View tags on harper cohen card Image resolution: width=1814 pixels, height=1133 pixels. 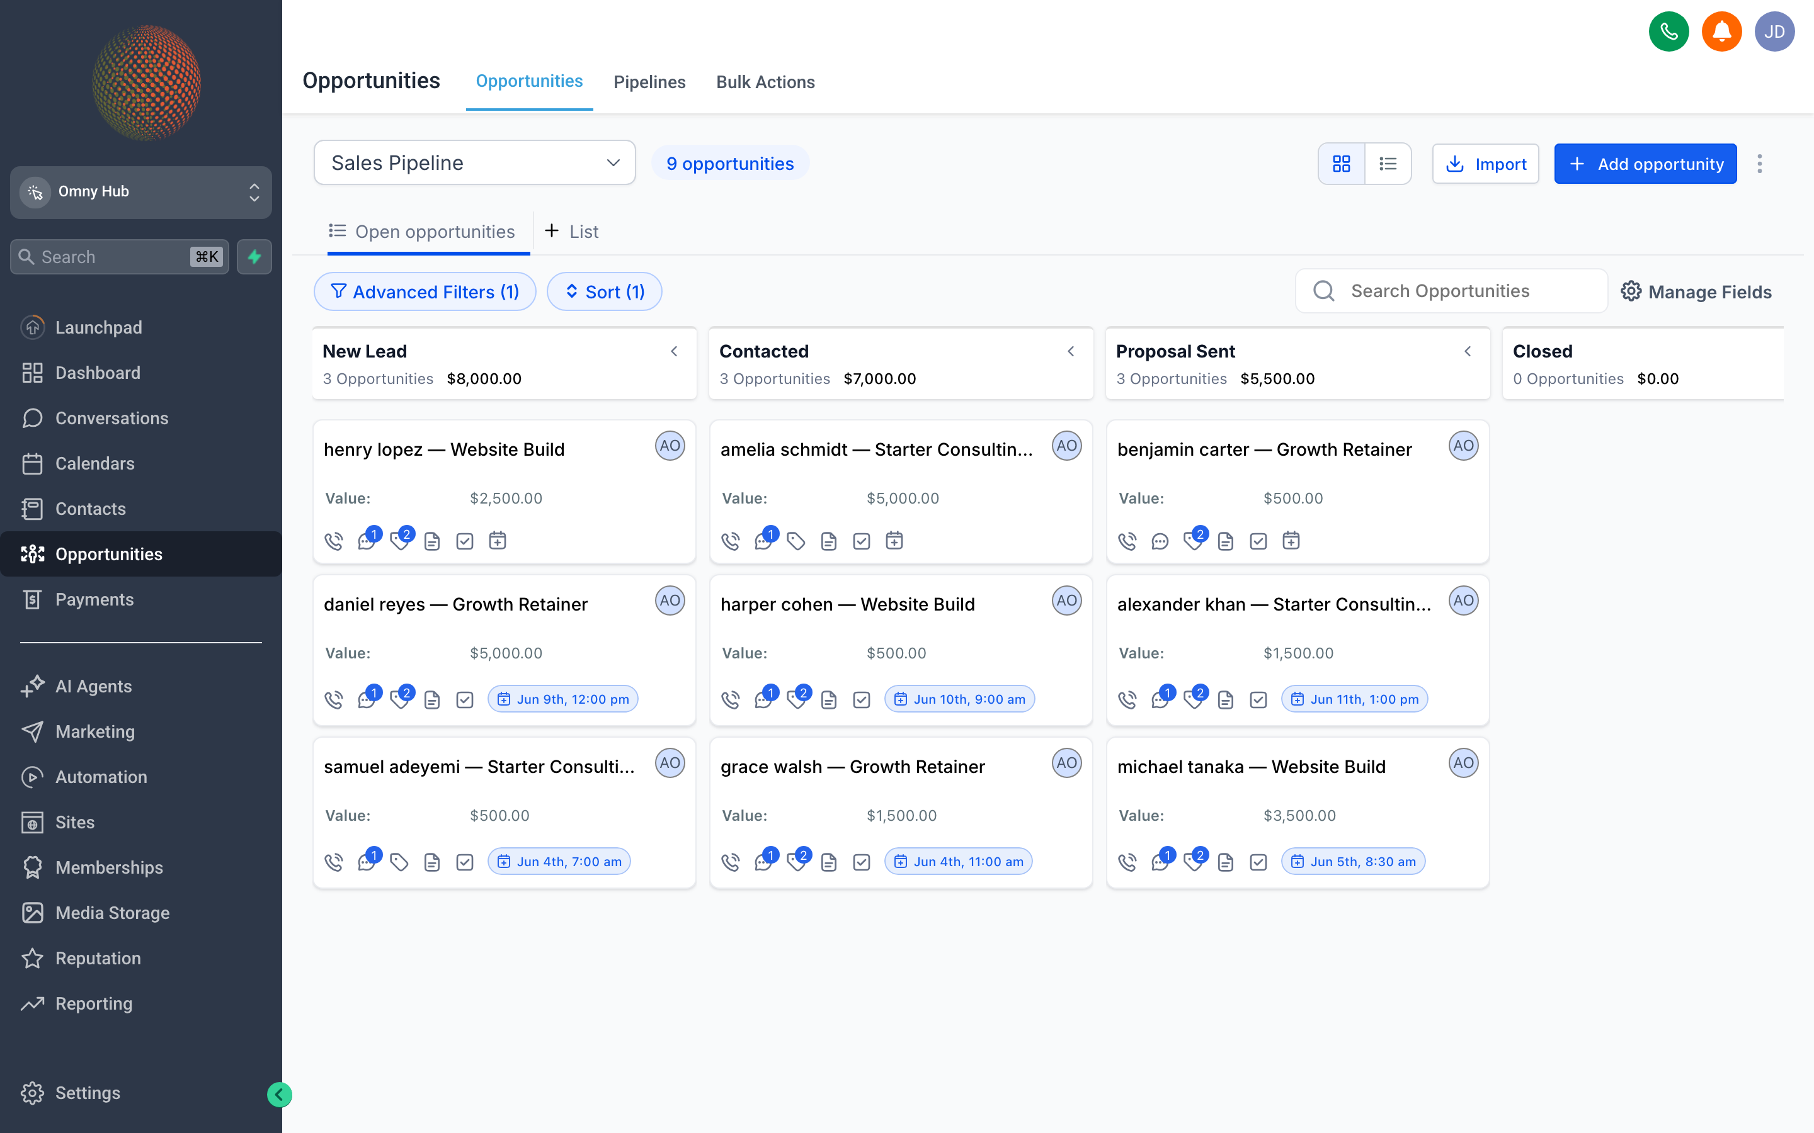coord(796,700)
